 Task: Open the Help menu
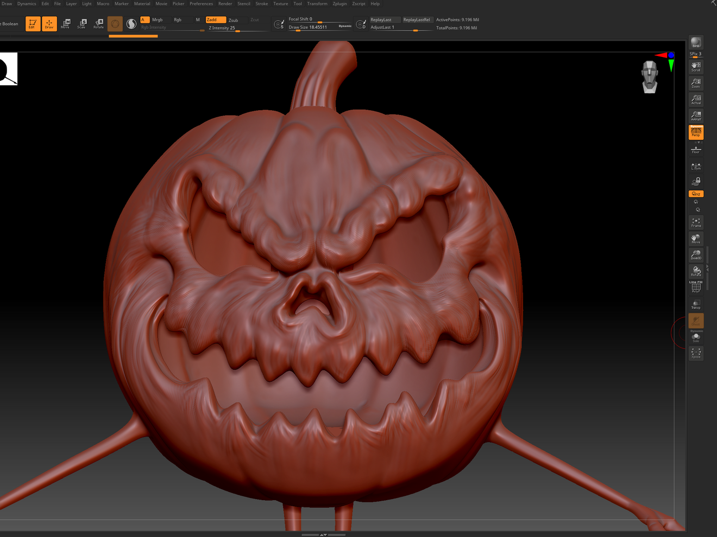tap(375, 4)
